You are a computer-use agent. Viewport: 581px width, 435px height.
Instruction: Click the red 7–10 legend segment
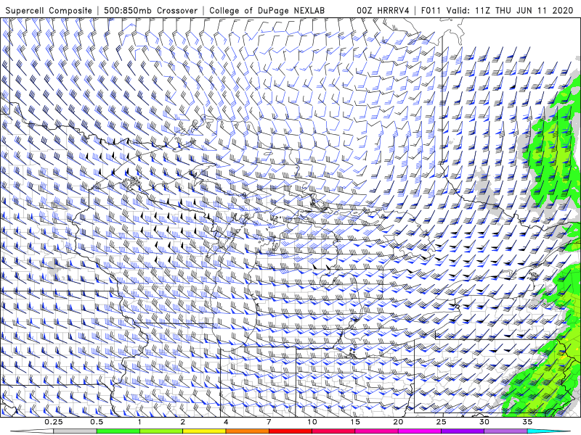tap(290, 431)
